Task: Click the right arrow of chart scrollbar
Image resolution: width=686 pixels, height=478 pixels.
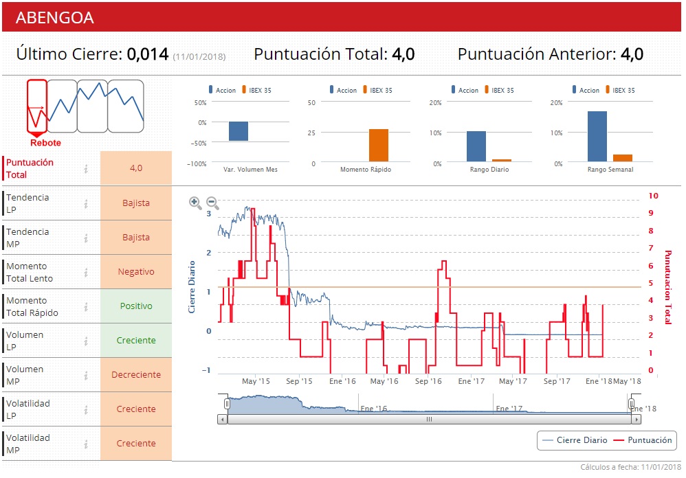Action: (632, 418)
